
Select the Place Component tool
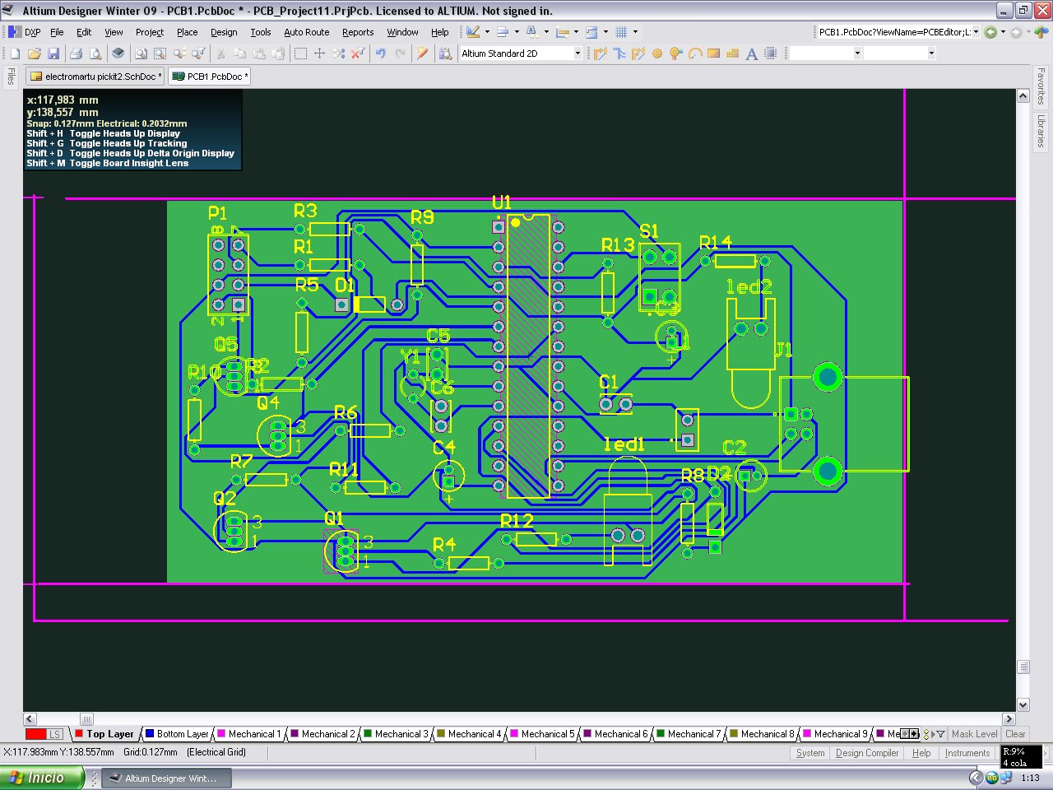(771, 53)
